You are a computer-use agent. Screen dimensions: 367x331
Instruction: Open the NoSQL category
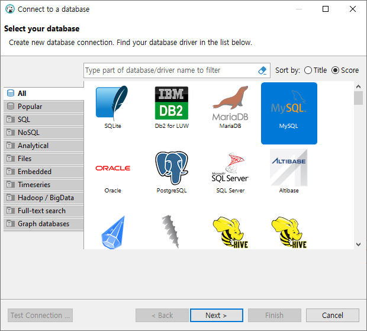point(44,133)
